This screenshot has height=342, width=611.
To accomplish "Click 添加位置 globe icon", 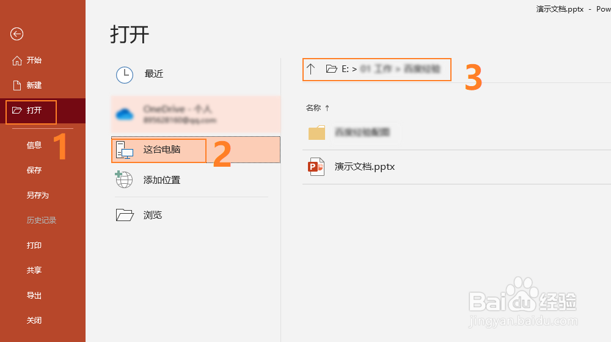I will [124, 180].
